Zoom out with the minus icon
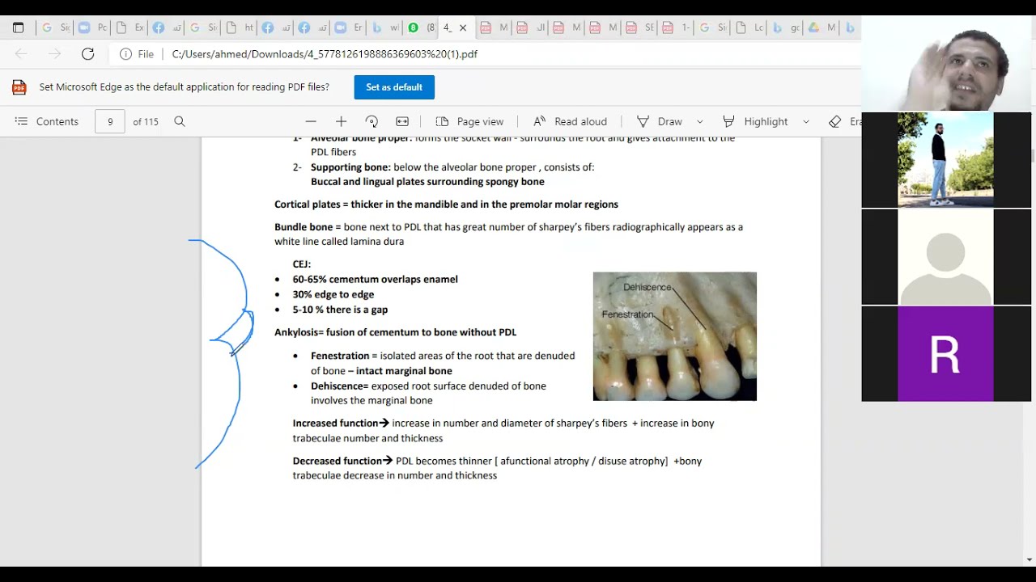1036x582 pixels. tap(311, 121)
